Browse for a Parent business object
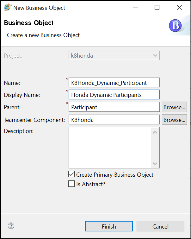The width and height of the screenshot is (191, 239). [x=174, y=107]
